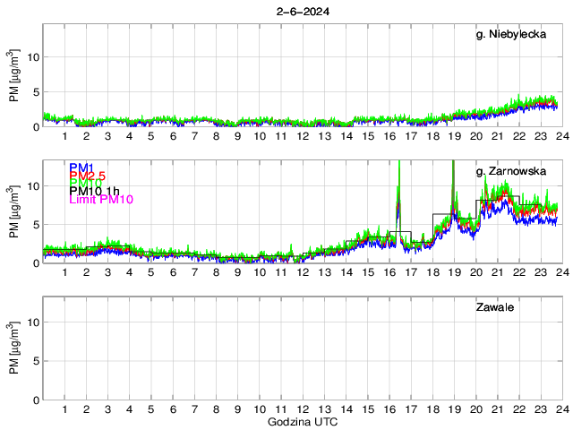
Task: Click the blue PM1 legend entry
Action: (x=81, y=168)
